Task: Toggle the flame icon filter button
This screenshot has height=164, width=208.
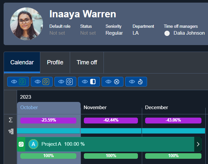Action: [x=136, y=82]
